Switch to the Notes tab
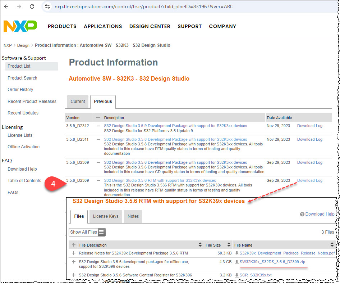Screen dimensions: 340x284 pyautogui.click(x=133, y=216)
